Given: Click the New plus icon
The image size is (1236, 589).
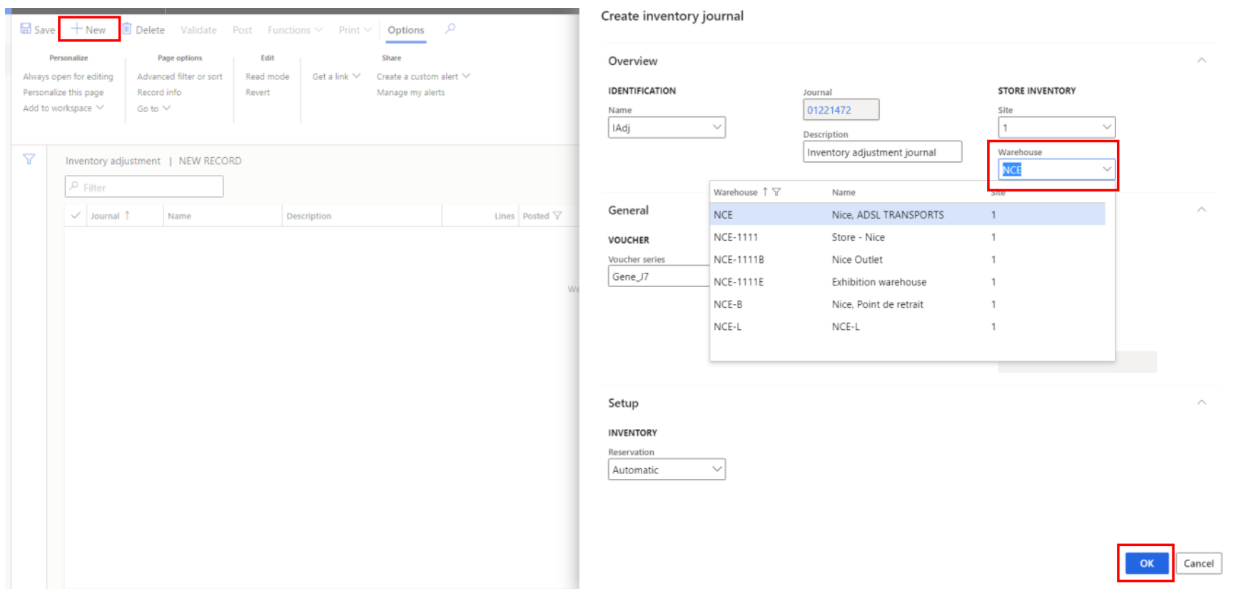Looking at the screenshot, I should (x=76, y=29).
